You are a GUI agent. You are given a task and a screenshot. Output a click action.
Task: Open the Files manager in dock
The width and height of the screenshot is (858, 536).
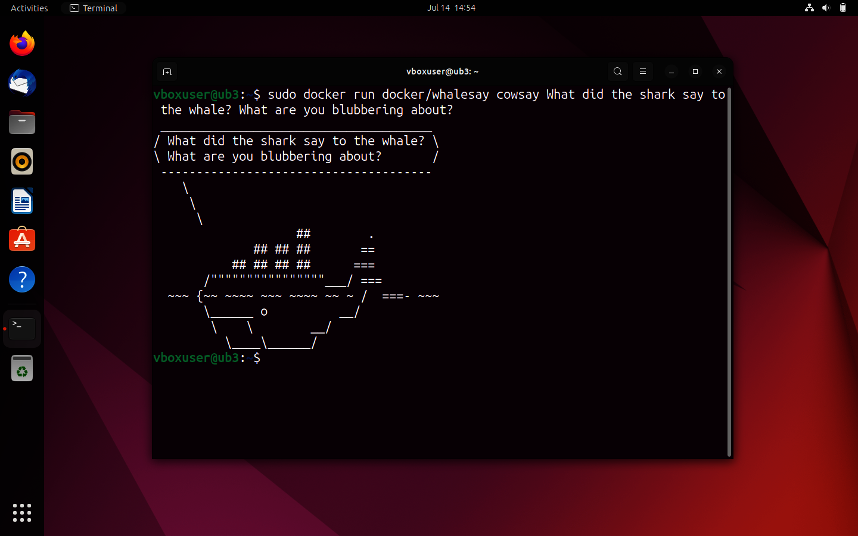(22, 122)
